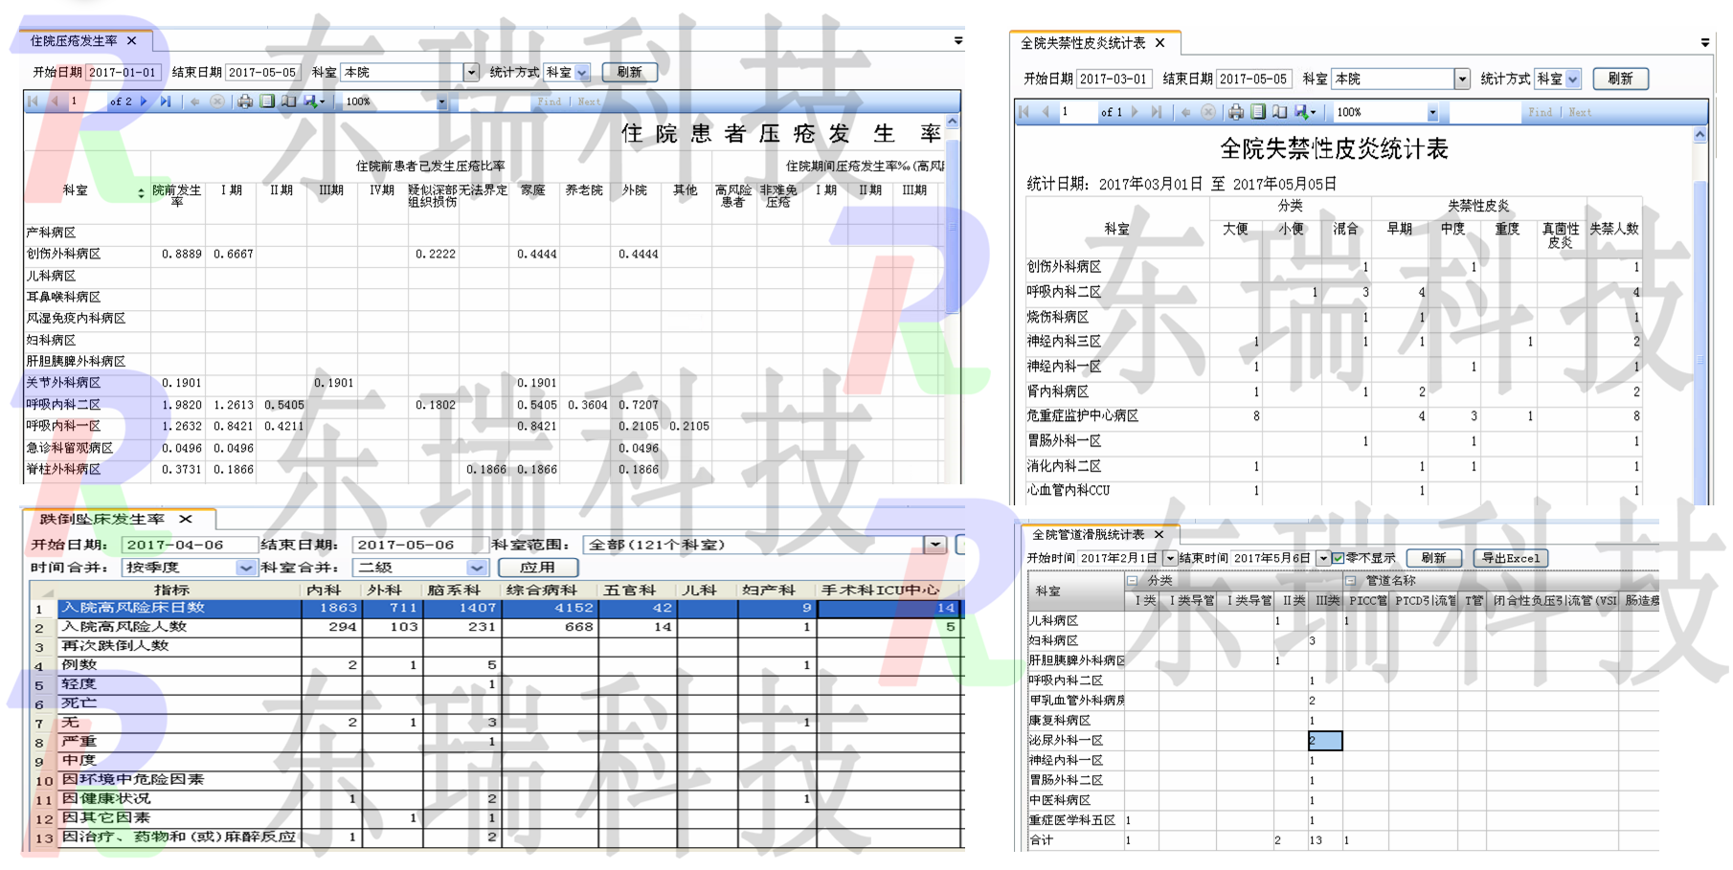Jump to last page in dermatitis report

point(1157,112)
